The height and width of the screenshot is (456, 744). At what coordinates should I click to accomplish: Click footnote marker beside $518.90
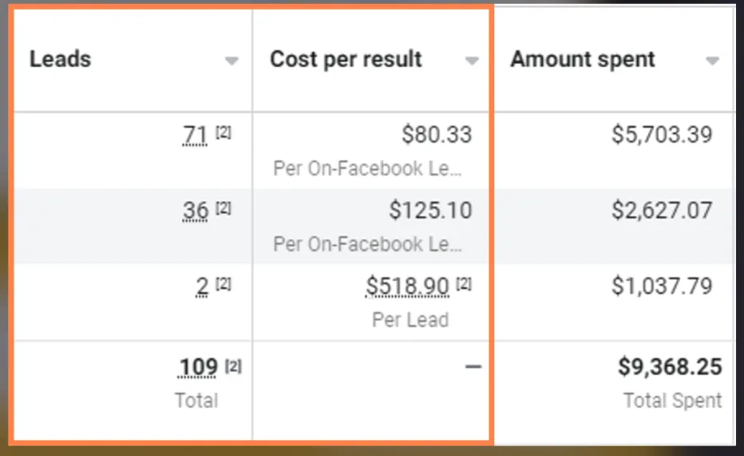pyautogui.click(x=464, y=284)
